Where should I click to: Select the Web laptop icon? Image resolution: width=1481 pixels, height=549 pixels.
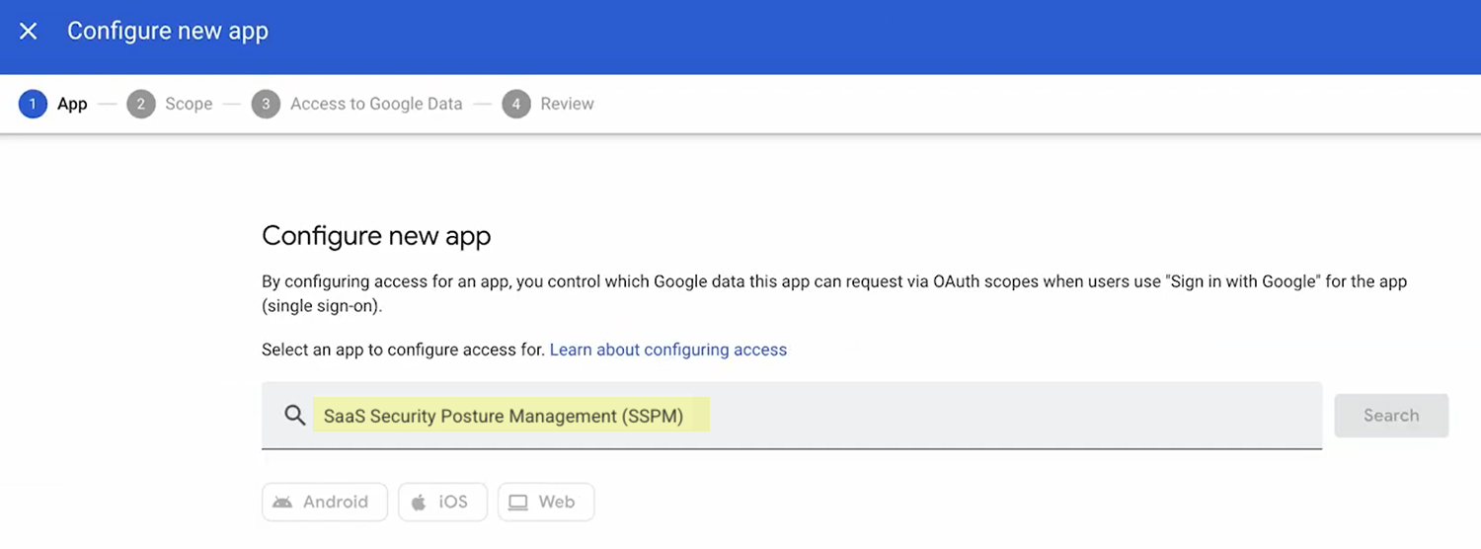coord(518,503)
